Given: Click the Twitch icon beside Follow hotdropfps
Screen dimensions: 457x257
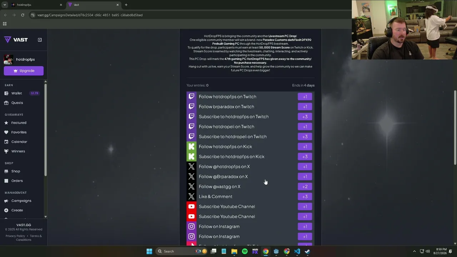Looking at the screenshot, I should click(191, 96).
